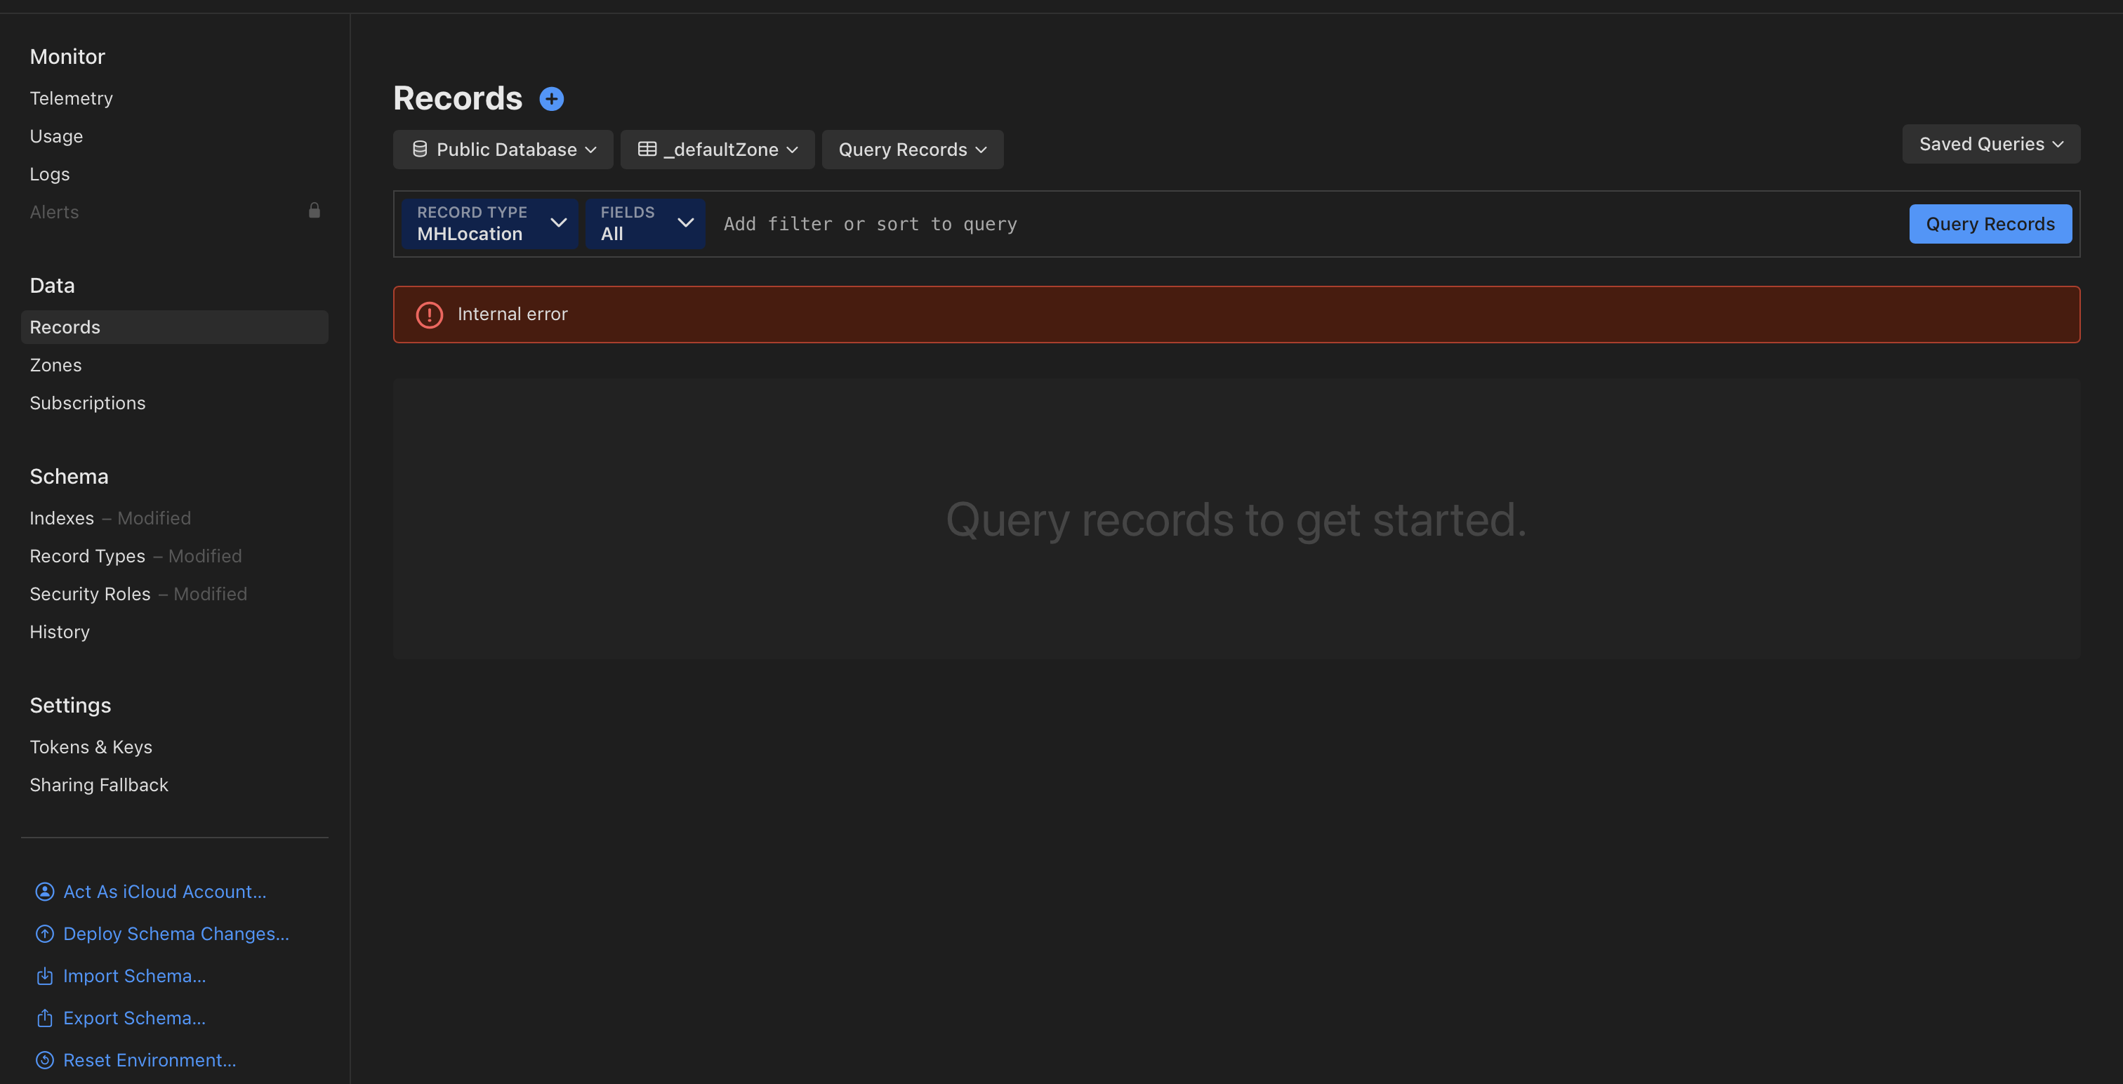Image resolution: width=2123 pixels, height=1084 pixels.
Task: Click the Records page heading
Action: tap(458, 98)
